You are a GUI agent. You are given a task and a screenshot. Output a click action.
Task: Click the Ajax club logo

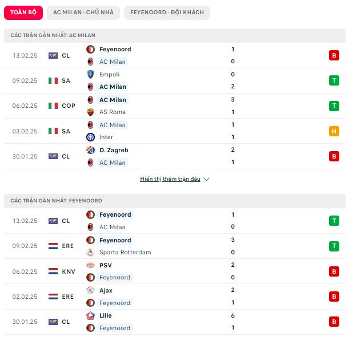pos(90,290)
